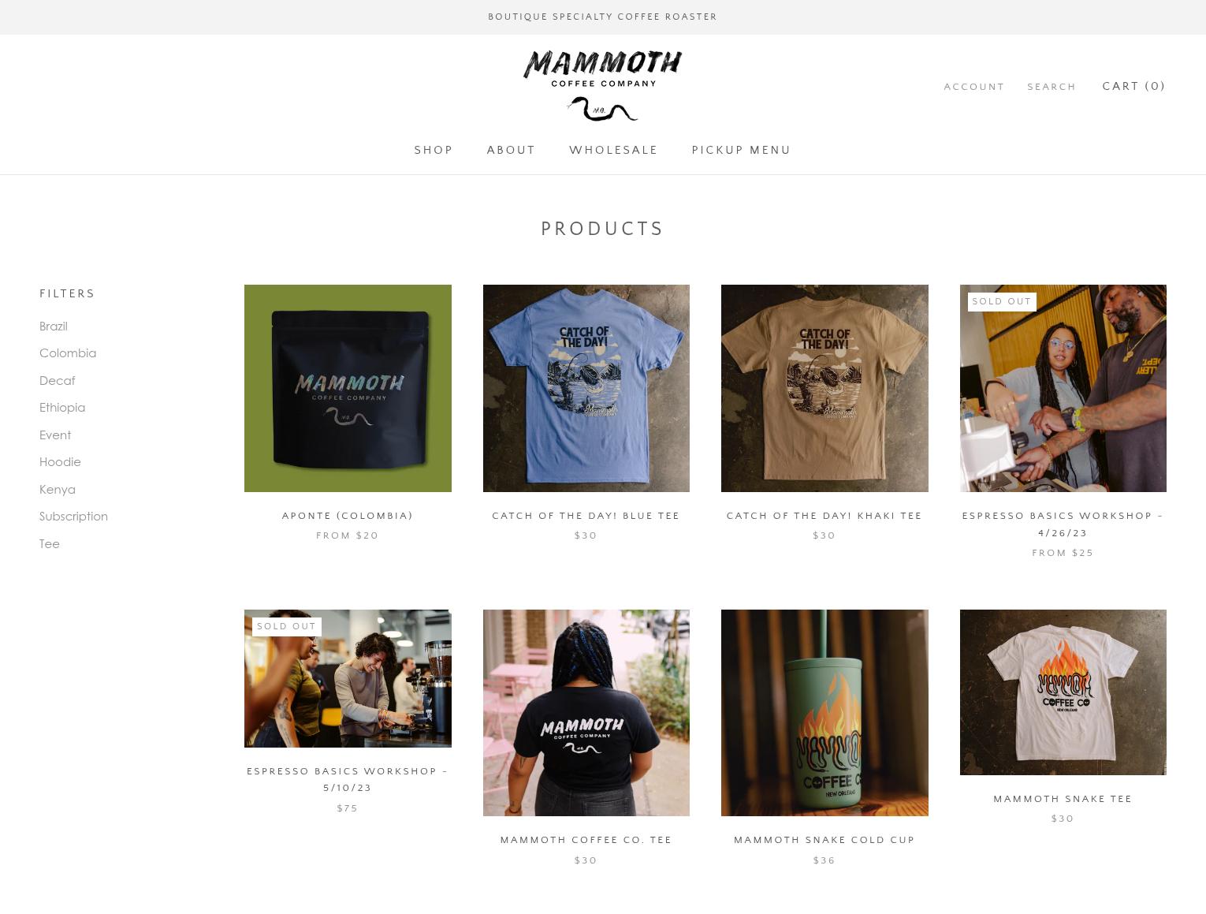Screen dimensions: 1206x914
Task: Filter products by Tee
Action: 50,543
